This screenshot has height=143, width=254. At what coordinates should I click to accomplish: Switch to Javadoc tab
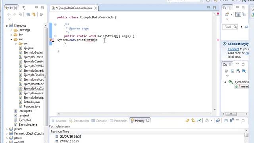59,121
